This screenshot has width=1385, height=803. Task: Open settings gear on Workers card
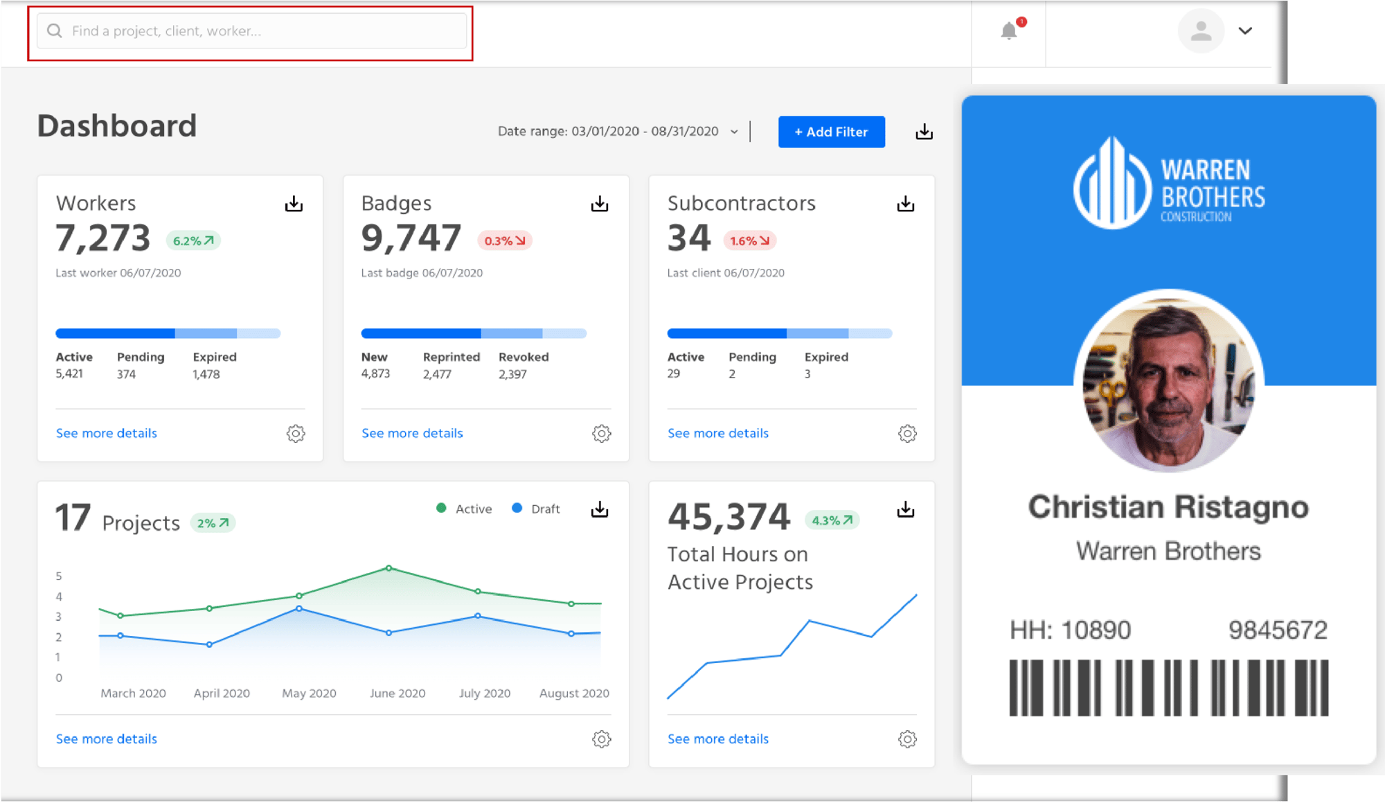296,433
